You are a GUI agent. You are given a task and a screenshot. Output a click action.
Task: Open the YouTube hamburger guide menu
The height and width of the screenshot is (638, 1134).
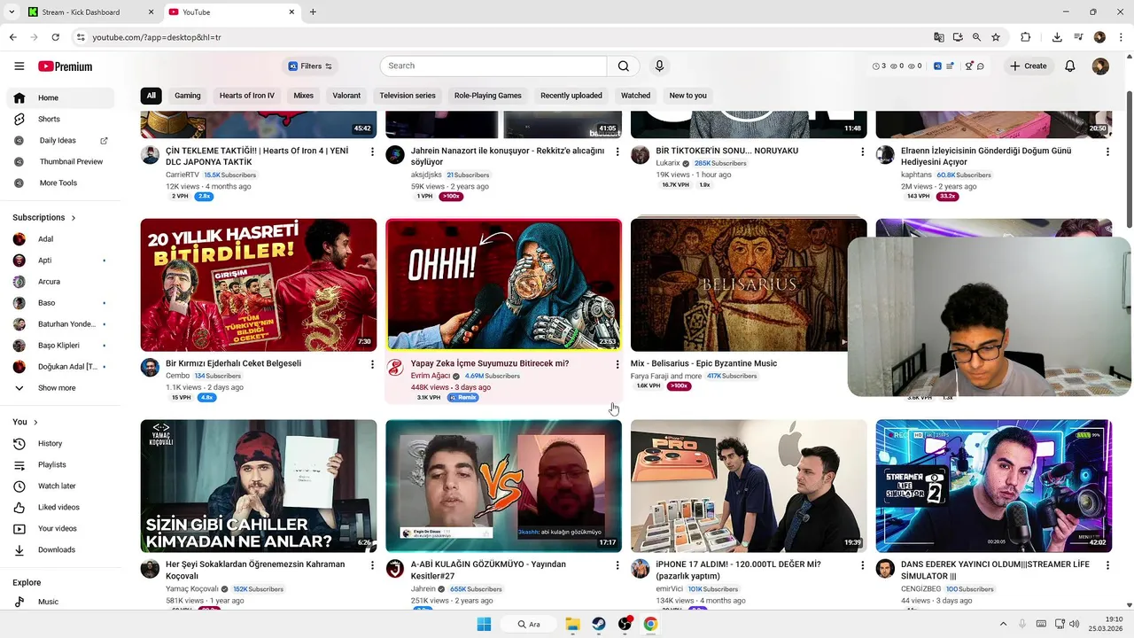pos(19,66)
